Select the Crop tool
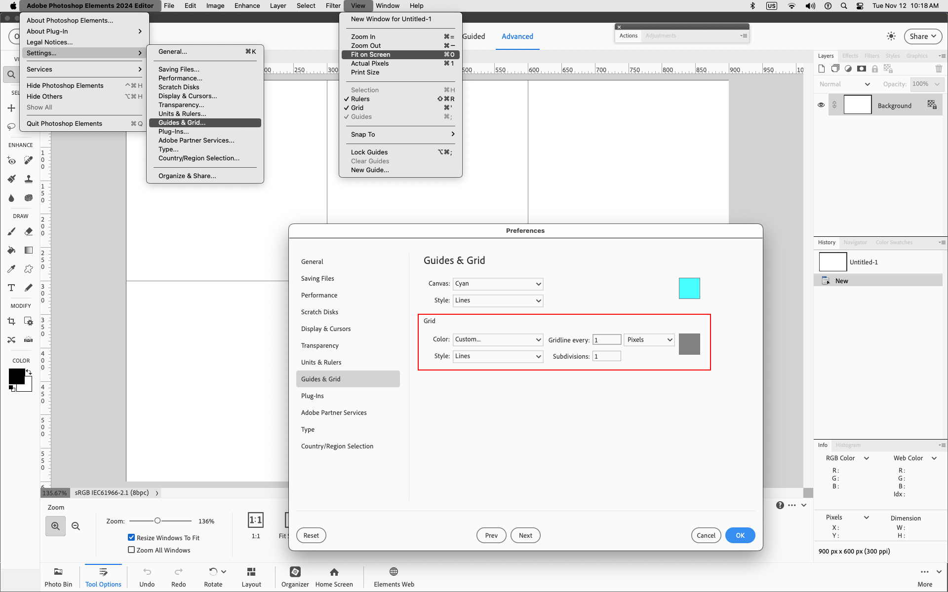 pos(11,321)
